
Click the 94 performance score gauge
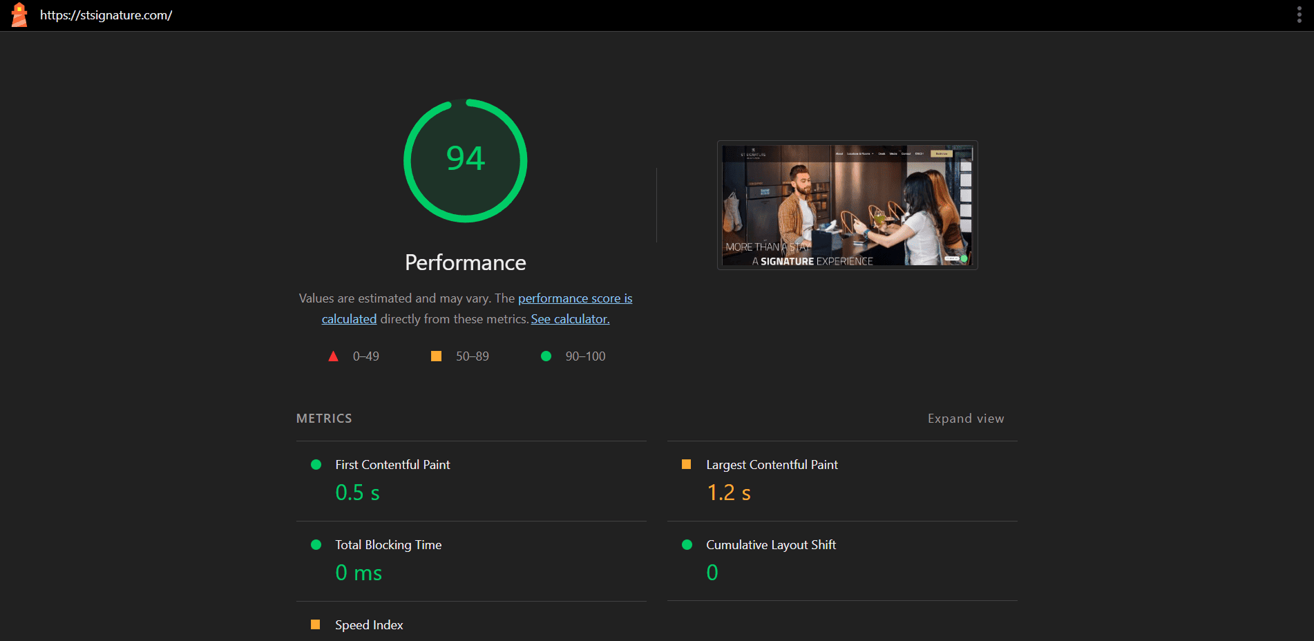(465, 160)
